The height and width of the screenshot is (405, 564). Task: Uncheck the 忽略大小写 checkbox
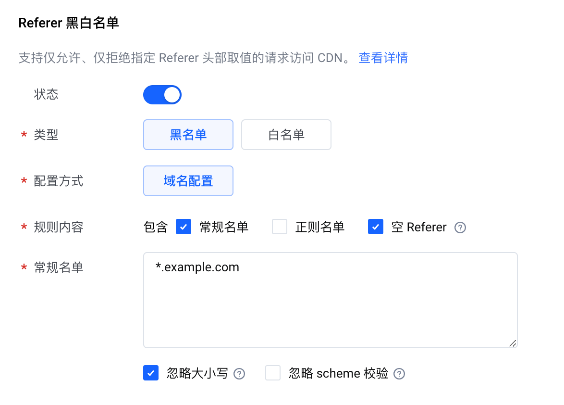(151, 373)
